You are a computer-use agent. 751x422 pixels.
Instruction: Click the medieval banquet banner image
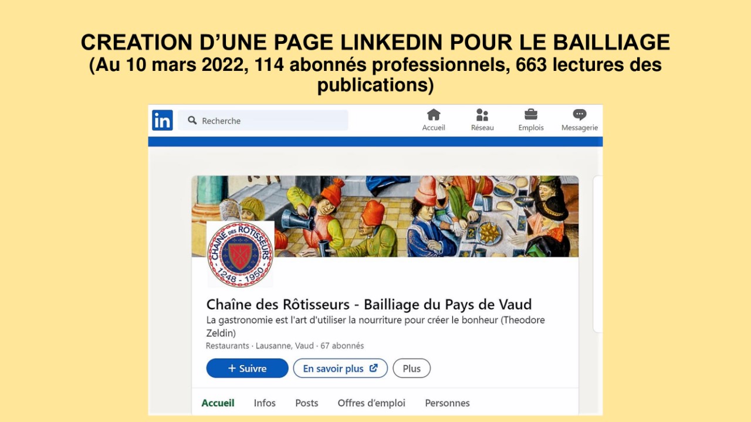point(385,216)
